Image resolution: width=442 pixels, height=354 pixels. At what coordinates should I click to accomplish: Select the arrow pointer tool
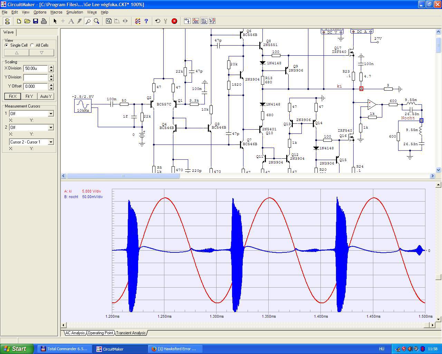pyautogui.click(x=55, y=21)
